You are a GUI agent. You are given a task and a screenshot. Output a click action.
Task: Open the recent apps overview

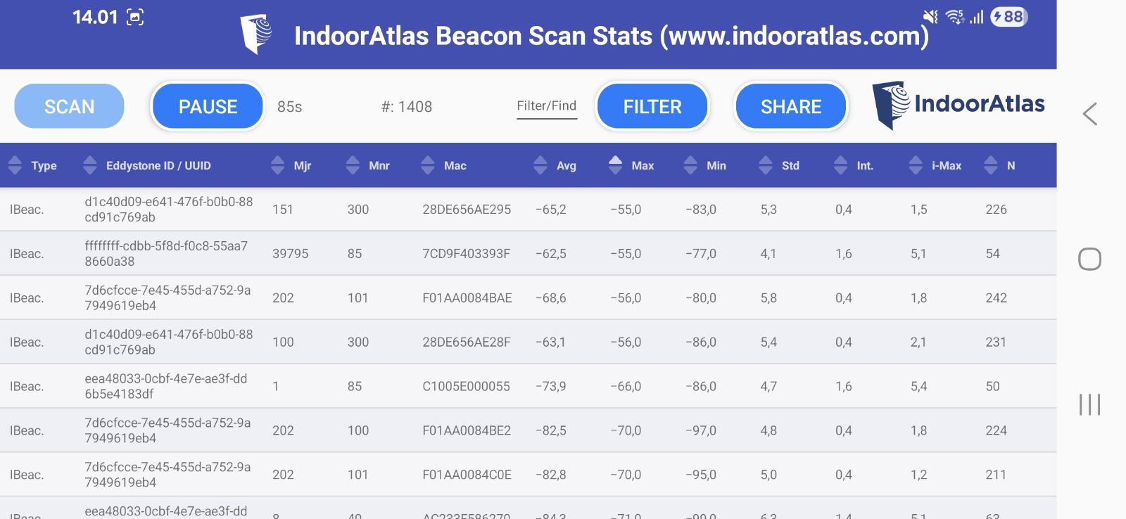1089,404
